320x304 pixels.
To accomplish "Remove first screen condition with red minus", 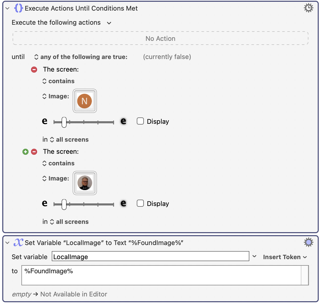I will click(34, 69).
